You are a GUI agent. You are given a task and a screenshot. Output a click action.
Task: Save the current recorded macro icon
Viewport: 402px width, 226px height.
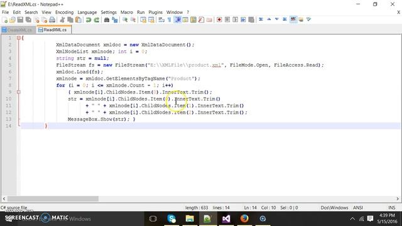coord(251,19)
